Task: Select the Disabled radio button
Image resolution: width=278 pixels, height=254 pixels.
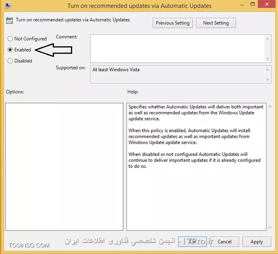Action: pyautogui.click(x=10, y=61)
